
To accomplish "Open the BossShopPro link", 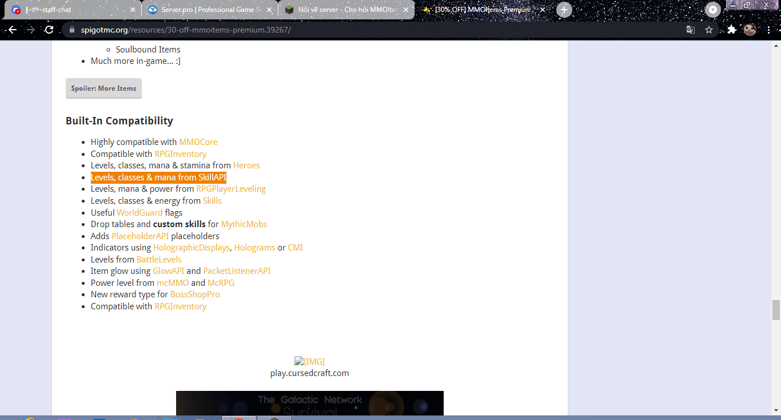I will pos(195,294).
